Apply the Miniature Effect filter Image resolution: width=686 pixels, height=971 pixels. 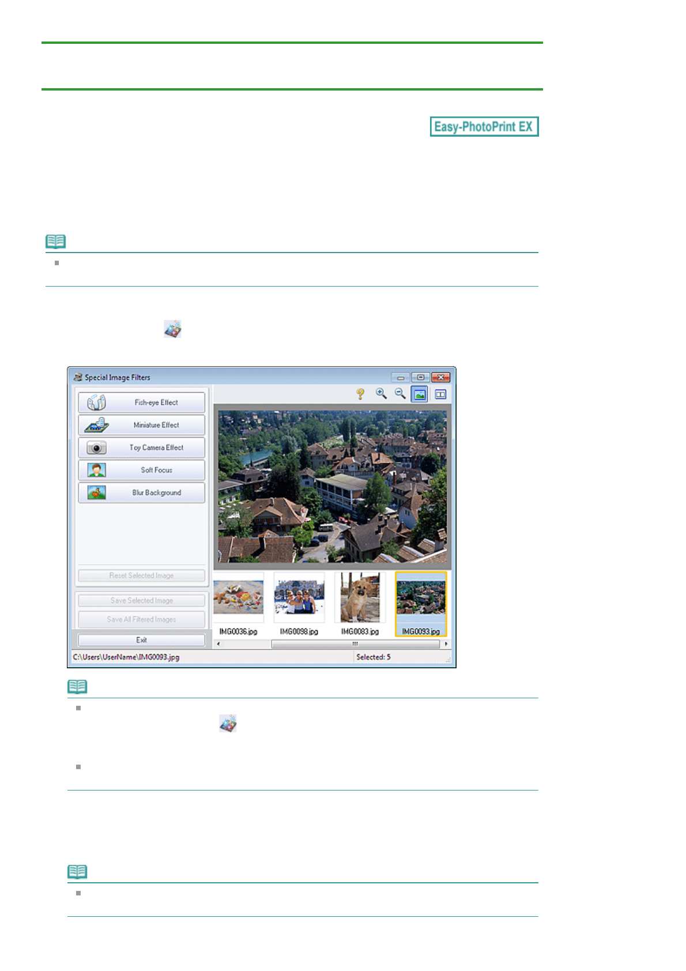141,425
